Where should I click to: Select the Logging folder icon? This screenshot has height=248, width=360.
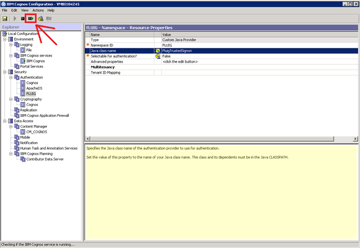coord(17,45)
